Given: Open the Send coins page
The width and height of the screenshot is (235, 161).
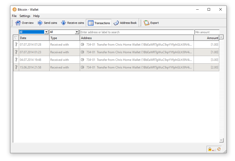Looking at the screenshot, I should (47, 23).
